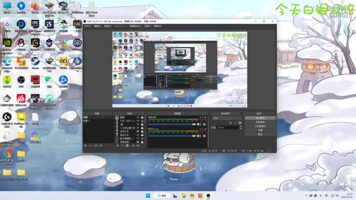Show hidden system tray icons chevron
Viewport: 356px width, 200px height.
click(306, 196)
